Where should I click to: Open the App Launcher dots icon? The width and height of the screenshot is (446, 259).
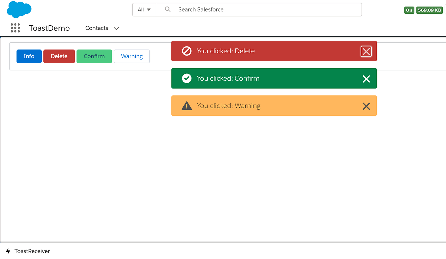coord(15,28)
